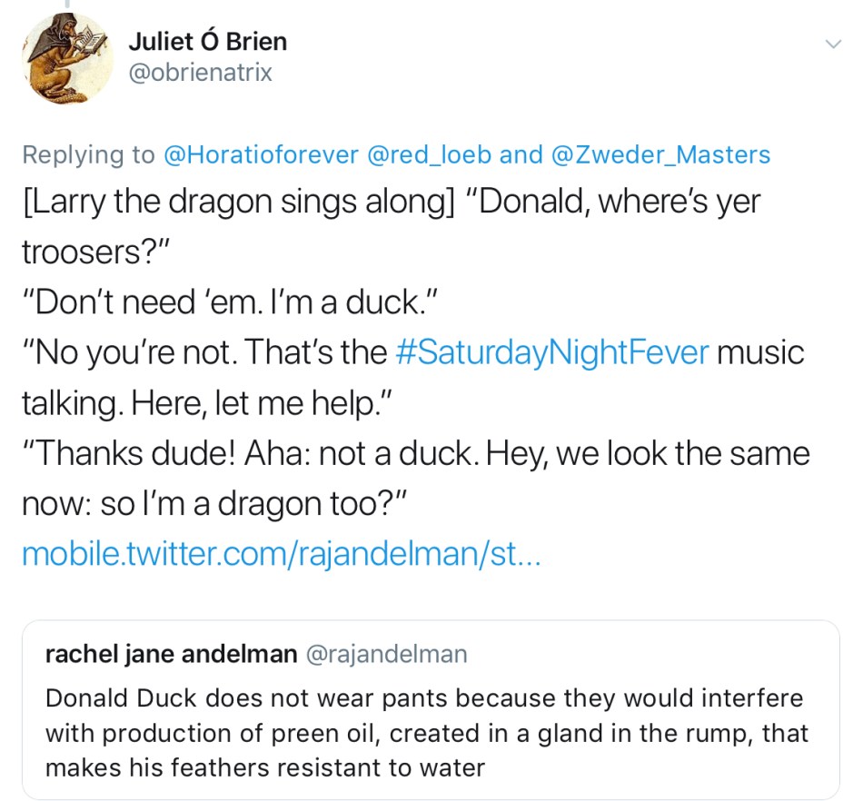This screenshot has height=801, width=853.
Task: Click Juliet Ó Brien's profile avatar
Action: tap(67, 59)
